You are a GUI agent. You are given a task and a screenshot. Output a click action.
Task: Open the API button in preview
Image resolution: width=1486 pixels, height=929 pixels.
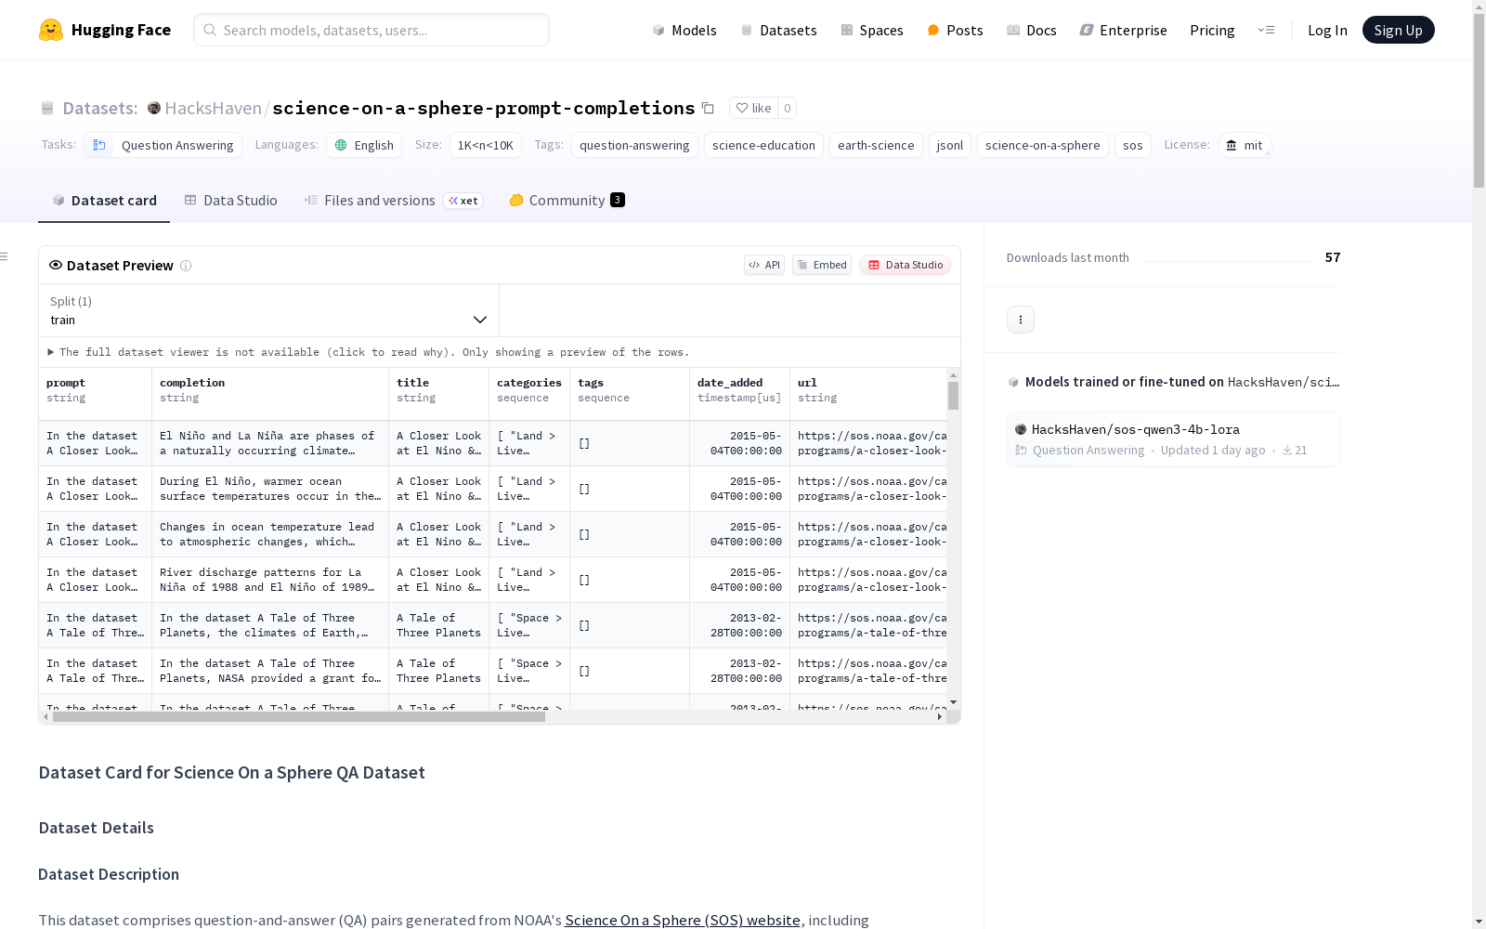(764, 265)
